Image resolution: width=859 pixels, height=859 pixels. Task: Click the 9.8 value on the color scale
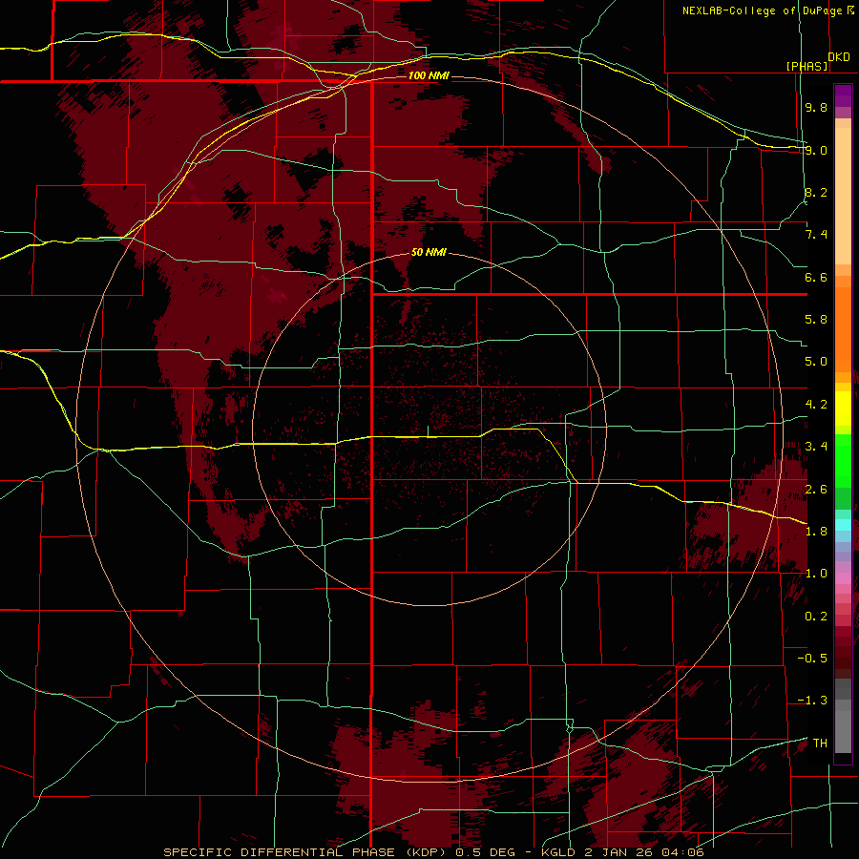816,107
